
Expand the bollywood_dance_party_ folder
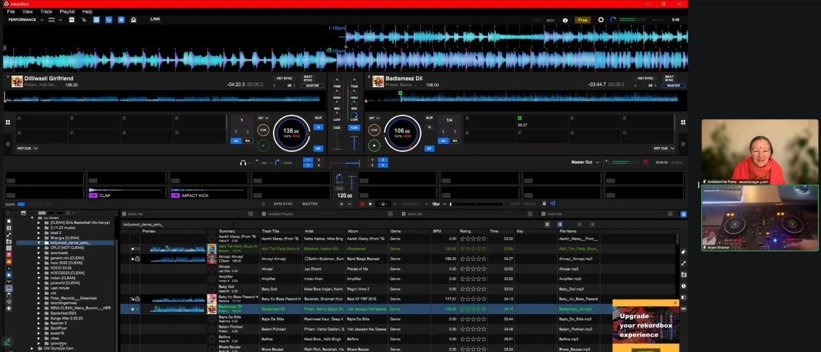[38, 243]
